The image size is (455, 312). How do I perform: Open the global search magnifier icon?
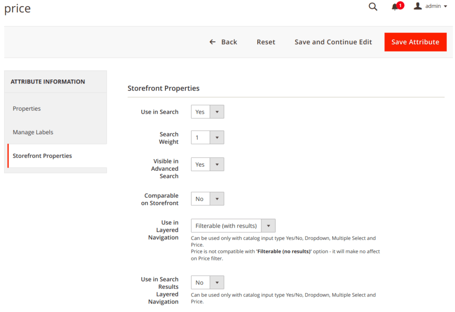(x=373, y=6)
